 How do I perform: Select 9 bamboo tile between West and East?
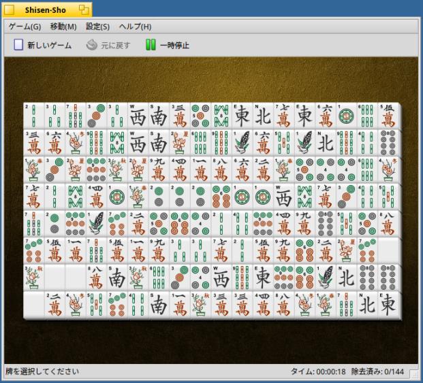coord(242,278)
